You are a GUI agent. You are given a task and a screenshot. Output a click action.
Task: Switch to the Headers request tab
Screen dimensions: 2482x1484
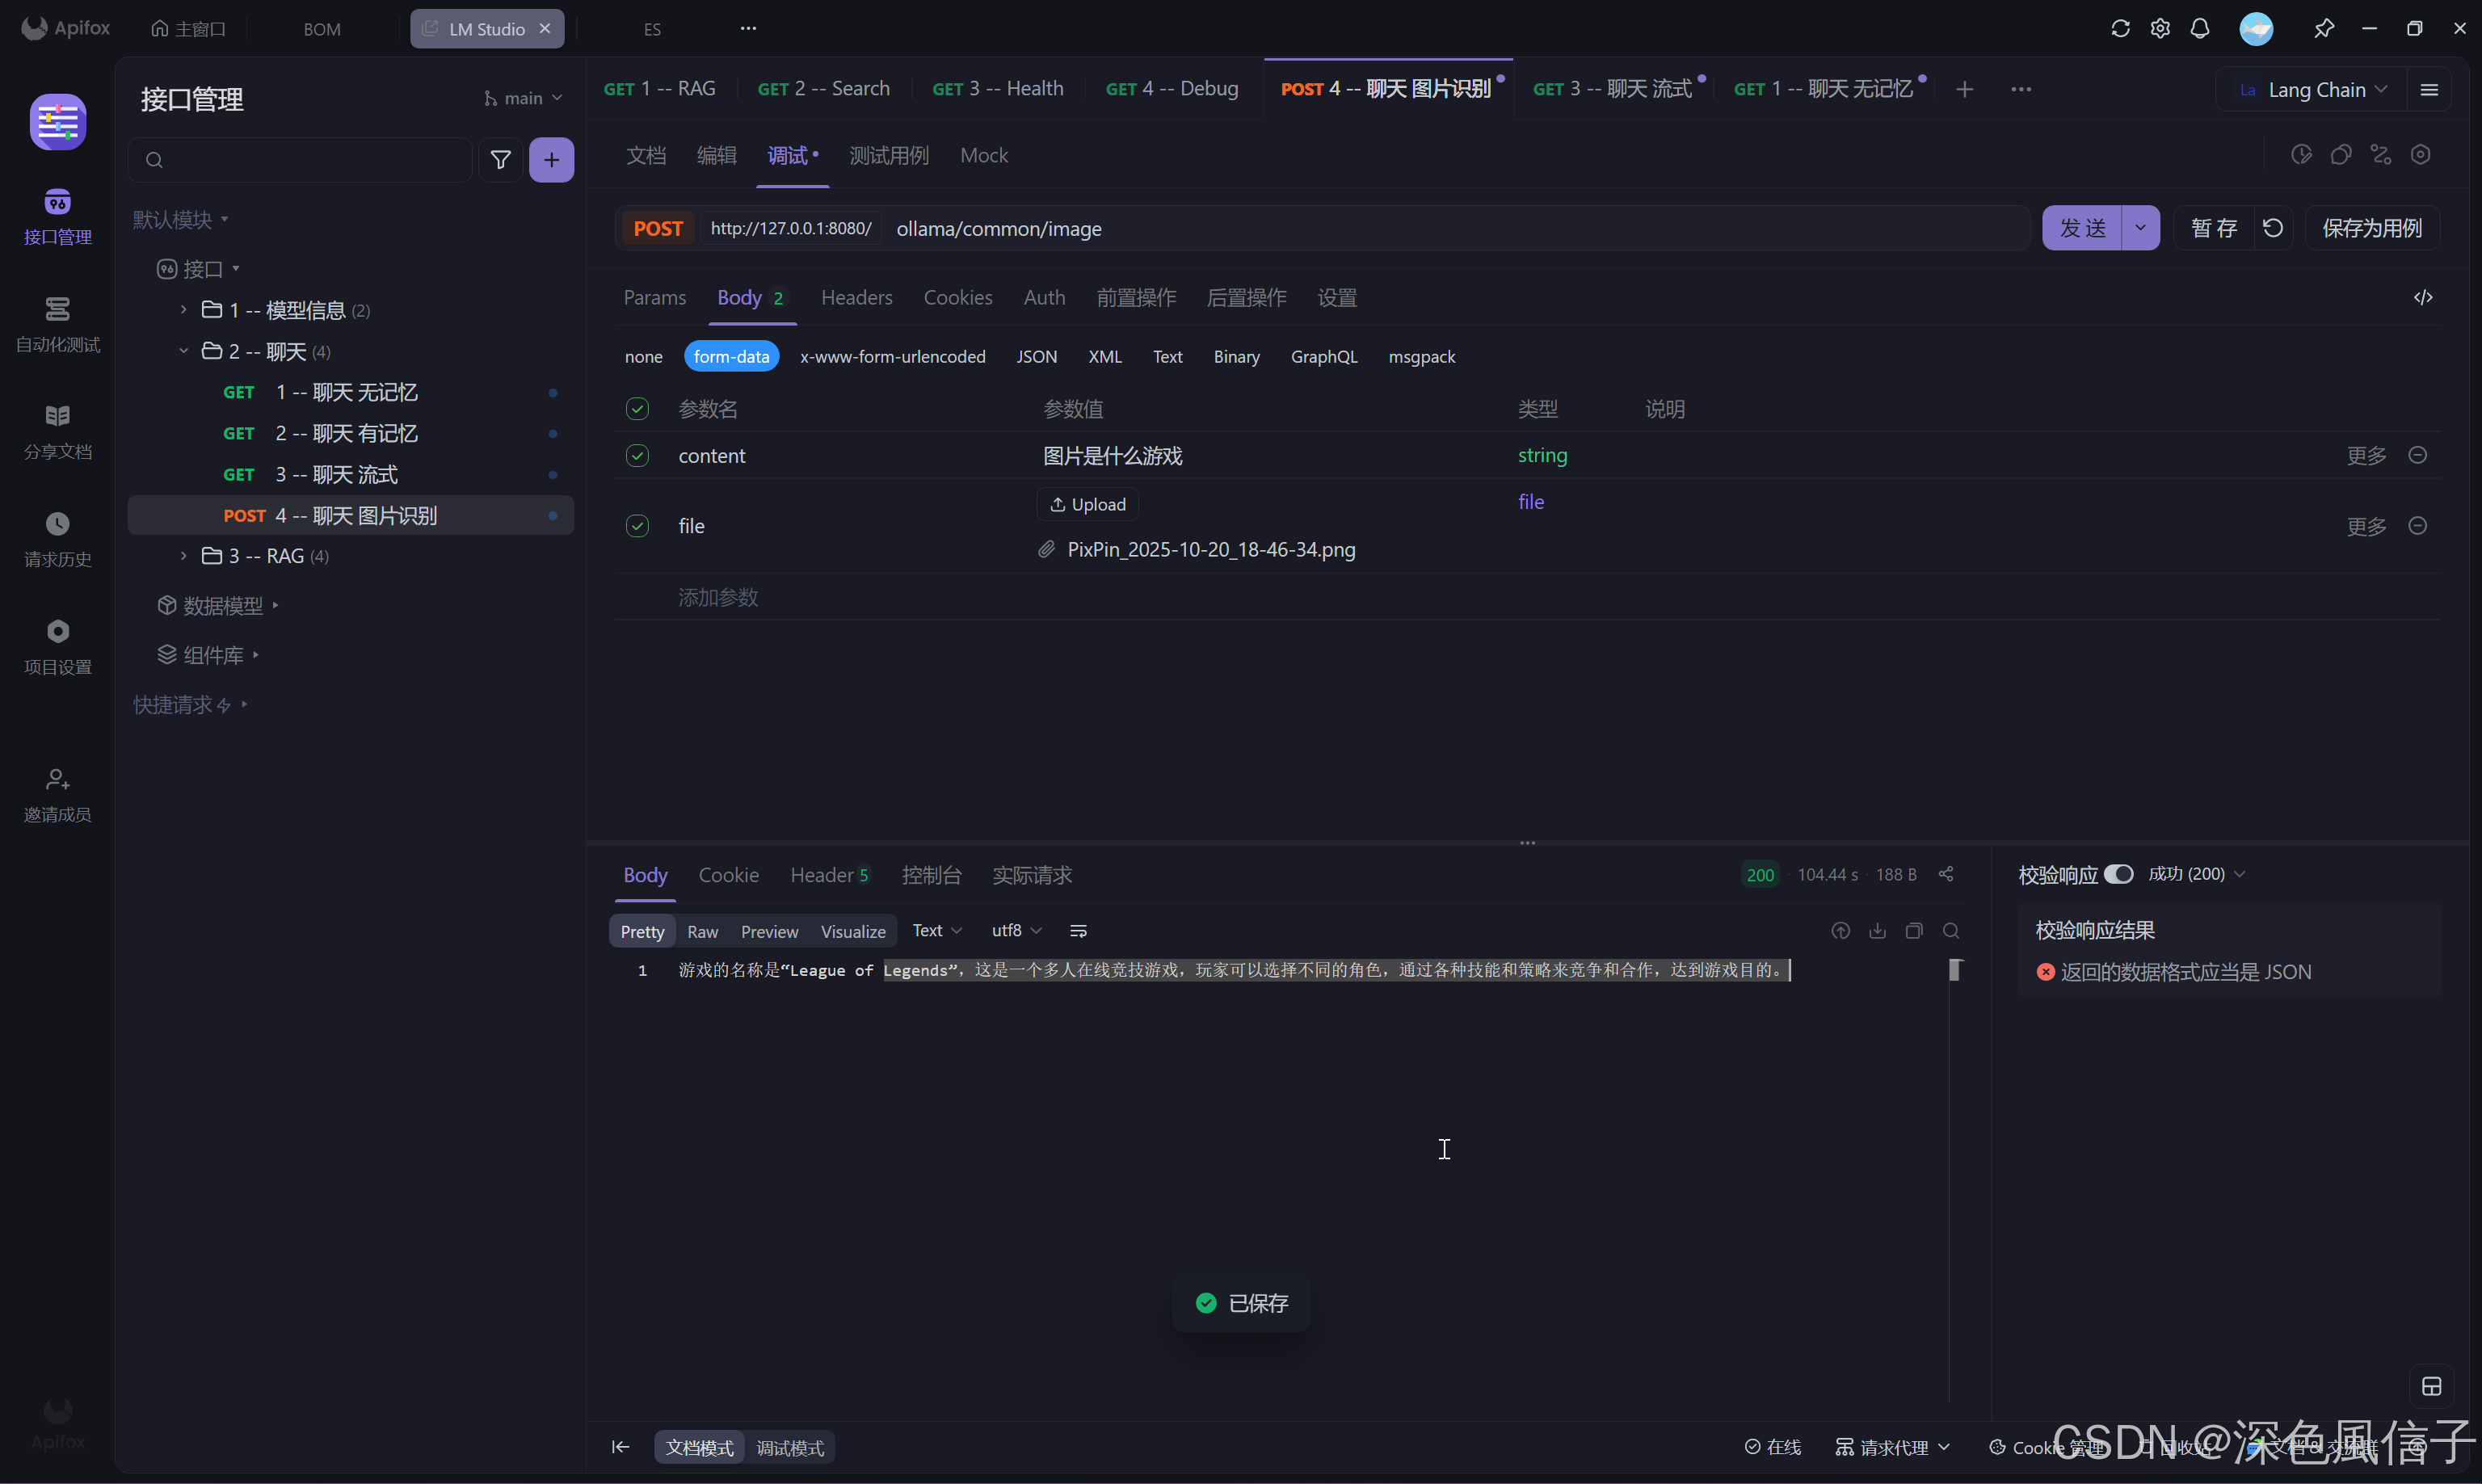856,298
